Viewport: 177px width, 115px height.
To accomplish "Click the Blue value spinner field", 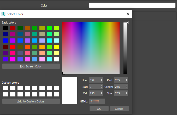I will (120, 93).
